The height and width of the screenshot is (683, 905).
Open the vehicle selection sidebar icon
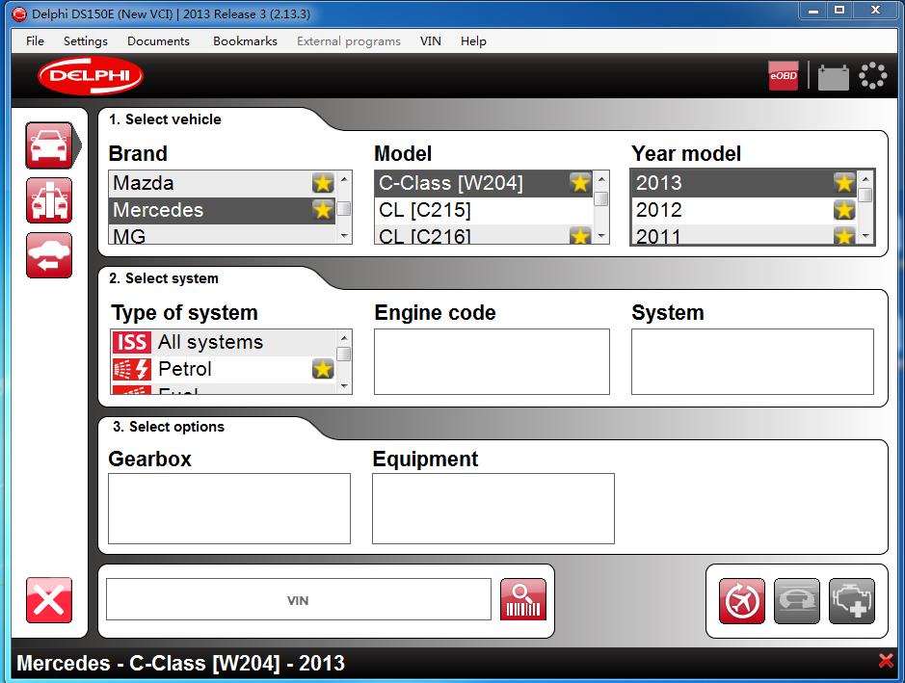50,145
